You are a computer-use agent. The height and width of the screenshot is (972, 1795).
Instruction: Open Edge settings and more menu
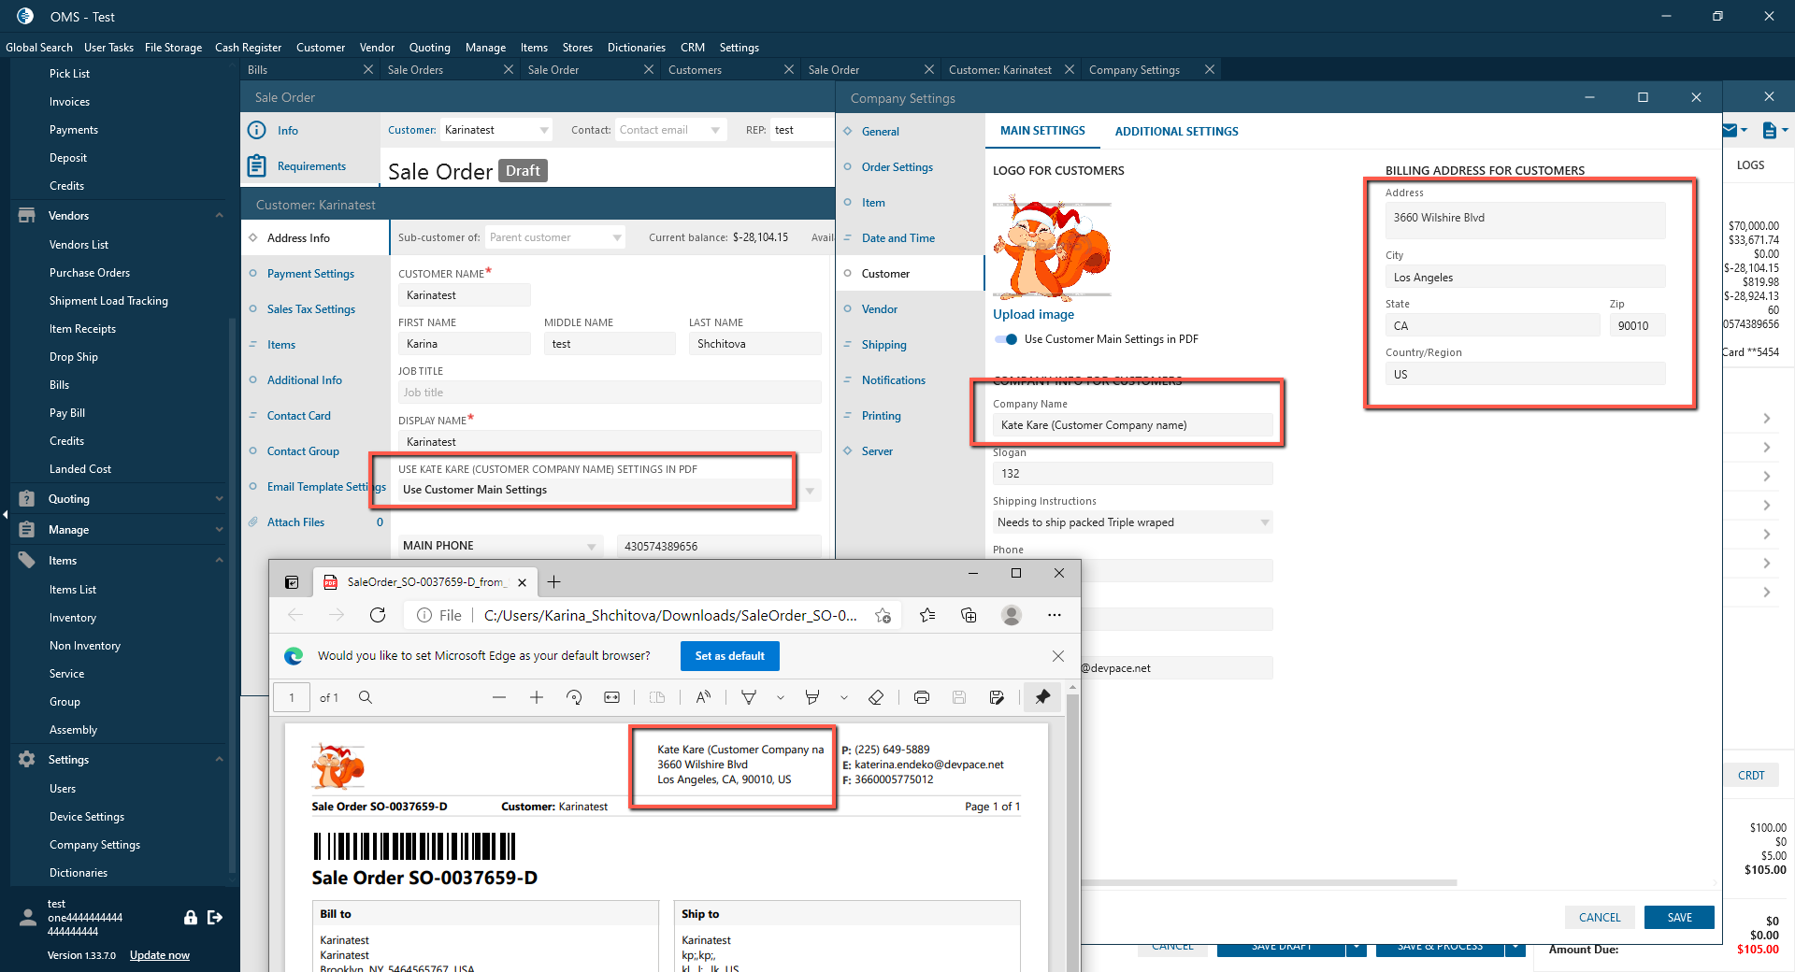coord(1055,615)
